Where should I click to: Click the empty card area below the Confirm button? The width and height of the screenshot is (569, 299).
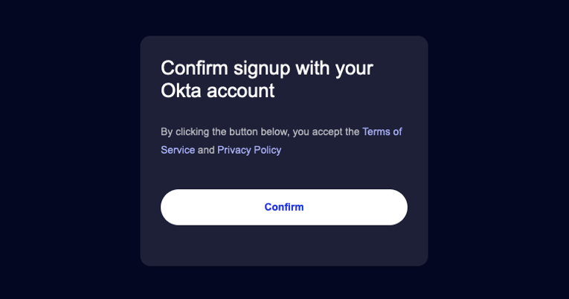tap(284, 246)
